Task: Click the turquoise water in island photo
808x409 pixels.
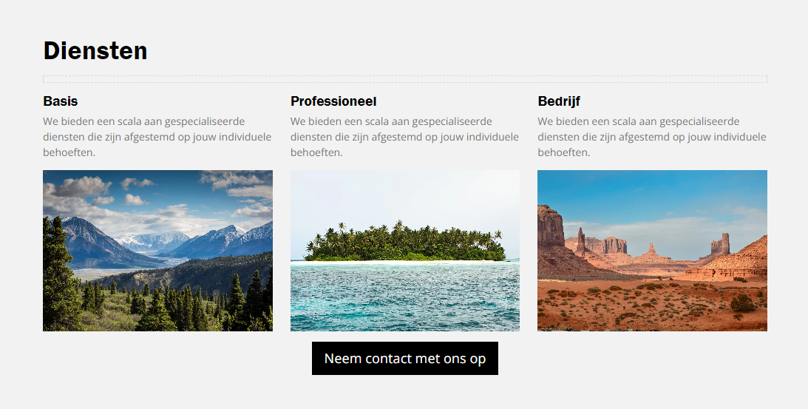Action: point(405,297)
